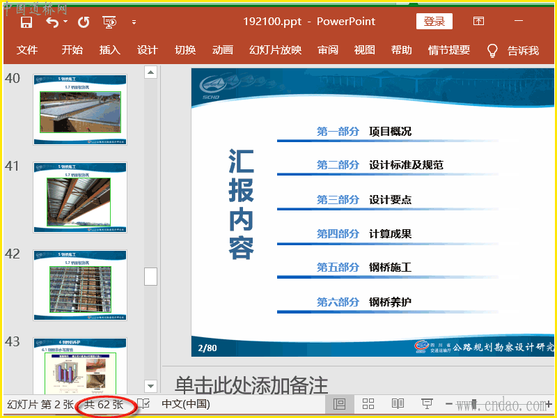The height and width of the screenshot is (418, 557).
Task: Switch to the 插入 ribbon tab
Action: point(110,50)
